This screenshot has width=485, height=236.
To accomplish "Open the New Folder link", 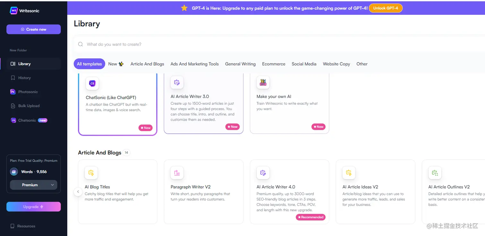I will (18, 50).
